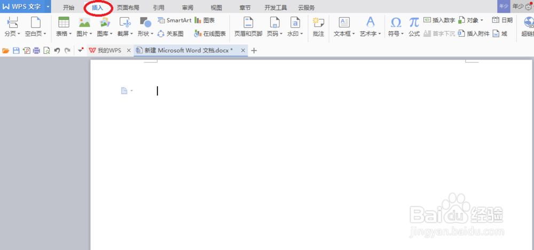534x250 pixels.
Task: Close the 新建 Microsoft Word 文档.docx tab
Action: tap(243, 50)
